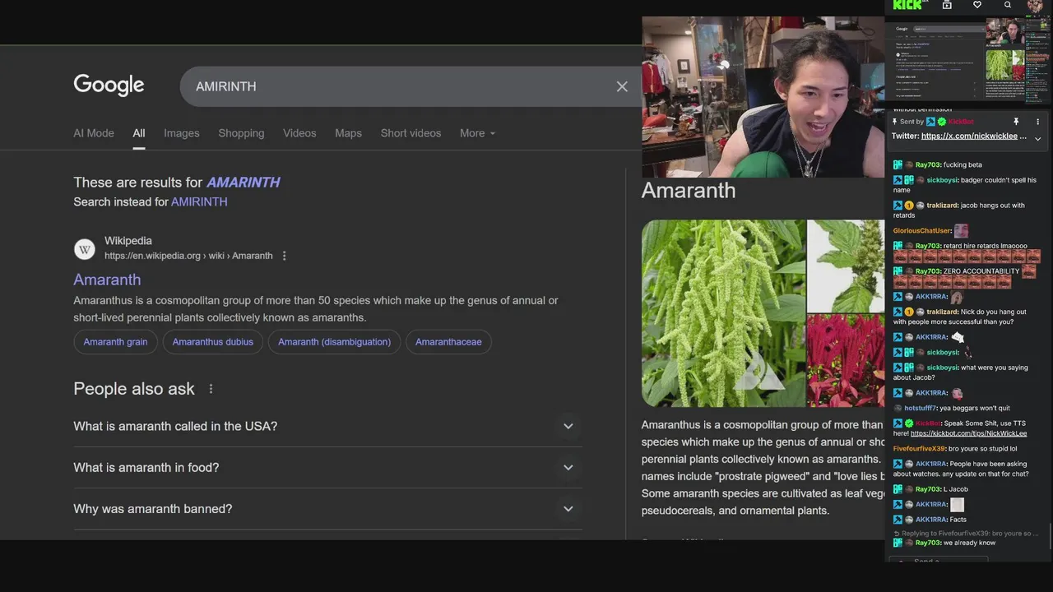Screen dimensions: 1053x592
Task: Open the Amaranthaceae chip
Action: pyautogui.click(x=448, y=342)
